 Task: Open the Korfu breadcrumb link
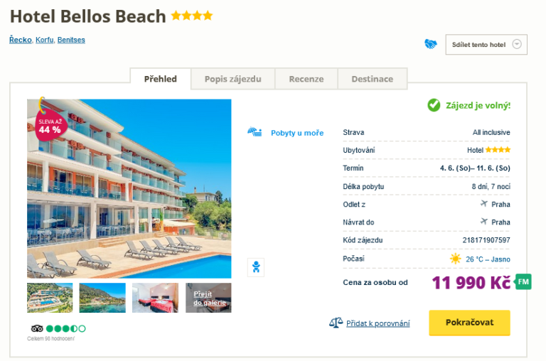[x=44, y=40]
